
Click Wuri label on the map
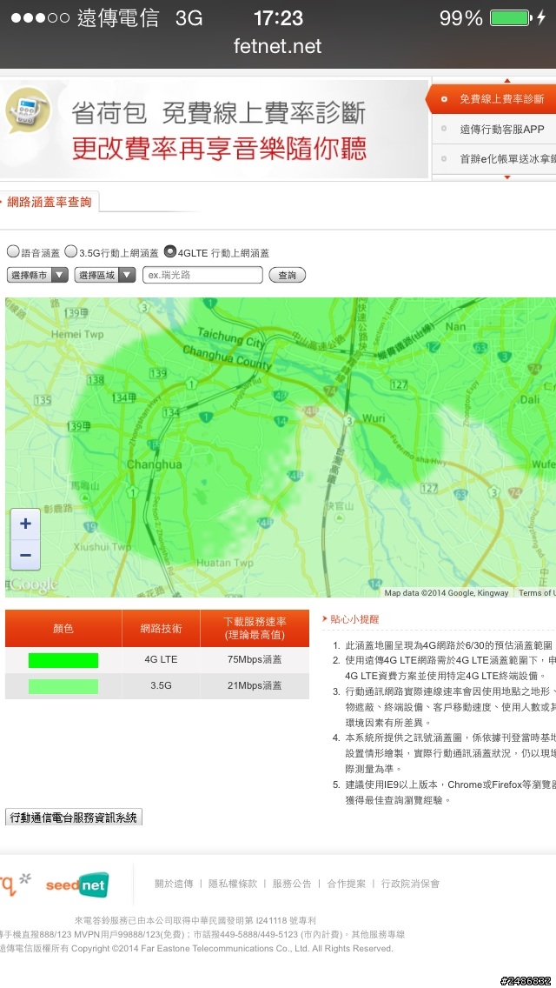pyautogui.click(x=374, y=418)
